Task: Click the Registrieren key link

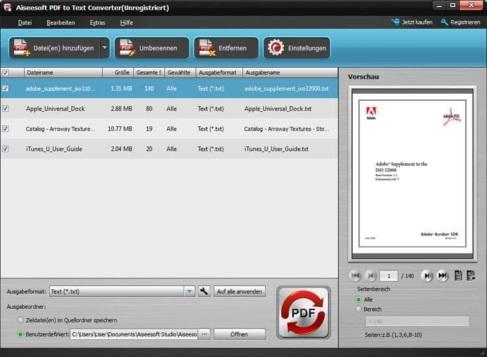Action: point(460,22)
